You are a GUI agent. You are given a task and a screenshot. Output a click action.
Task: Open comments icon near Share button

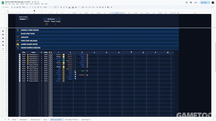pos(191,2)
